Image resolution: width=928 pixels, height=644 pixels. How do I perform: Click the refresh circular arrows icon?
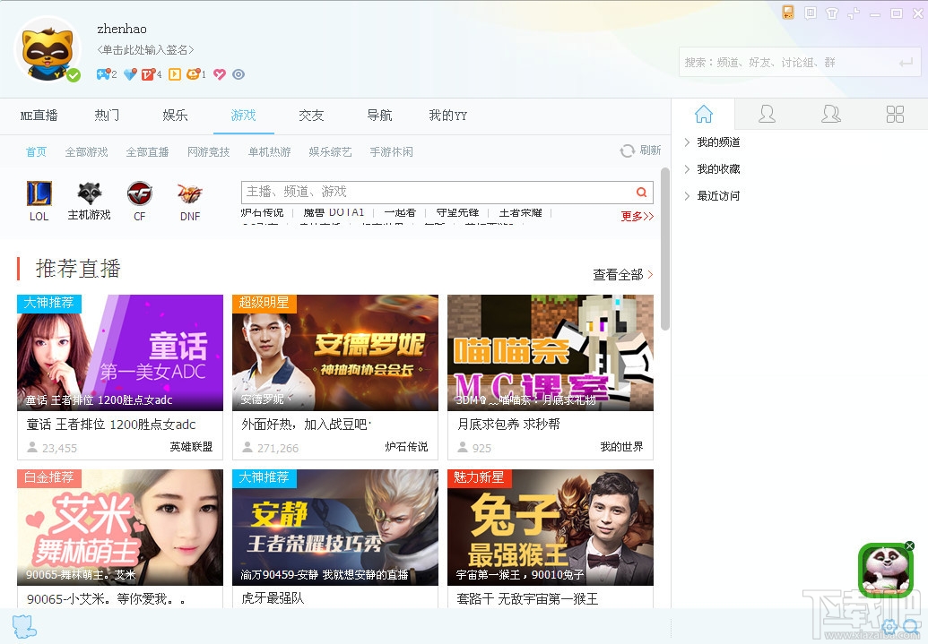628,150
